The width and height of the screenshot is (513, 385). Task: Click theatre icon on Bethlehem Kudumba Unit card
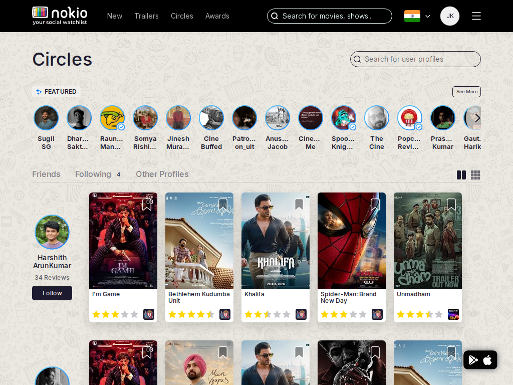coord(225,314)
